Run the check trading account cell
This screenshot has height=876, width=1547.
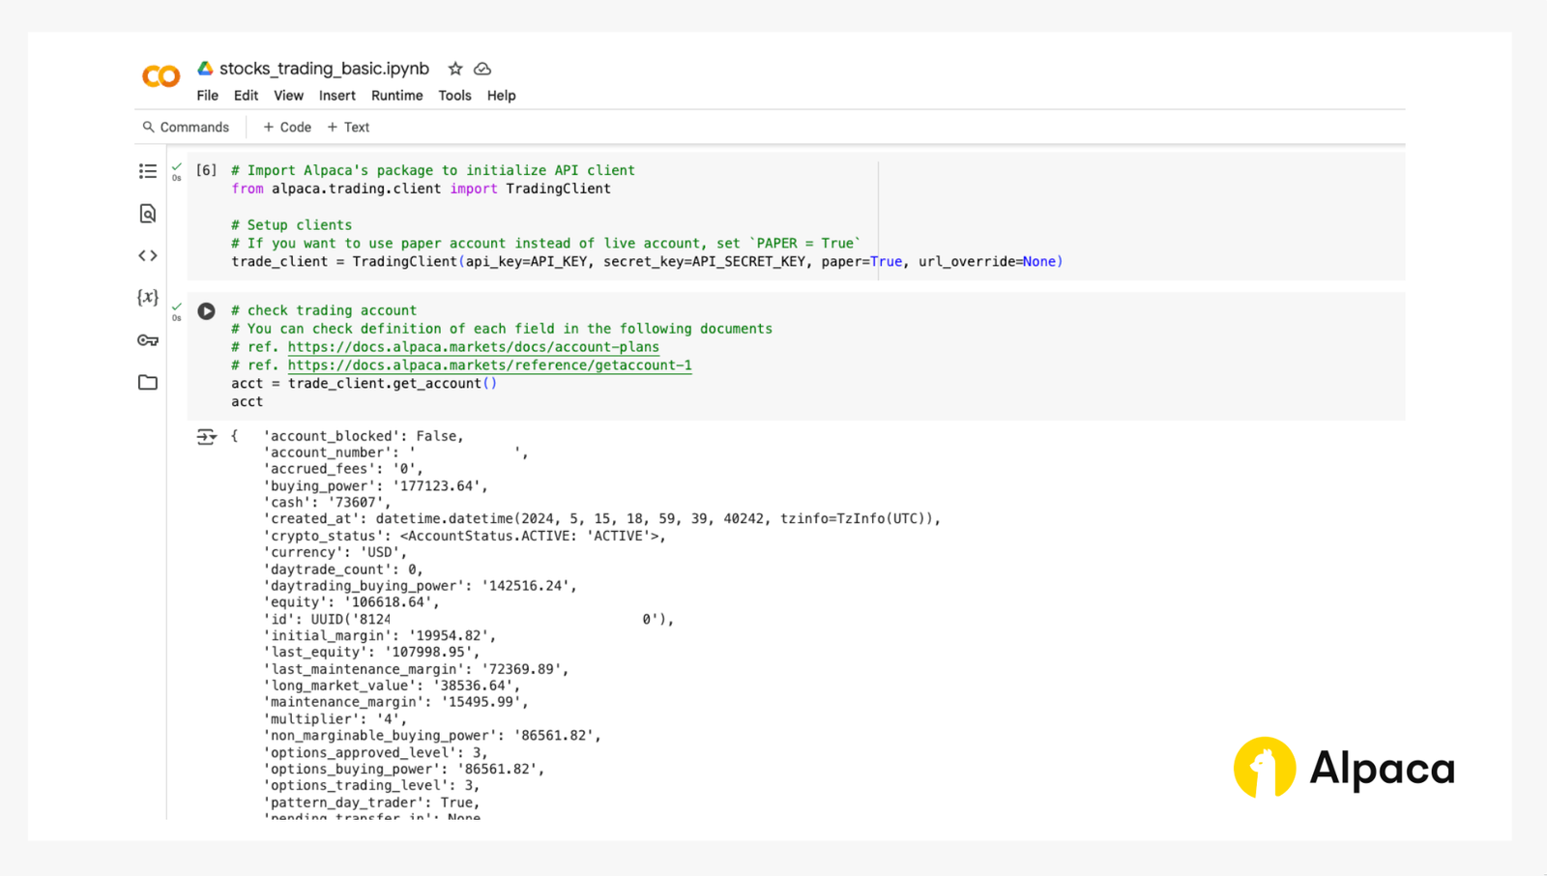tap(206, 310)
